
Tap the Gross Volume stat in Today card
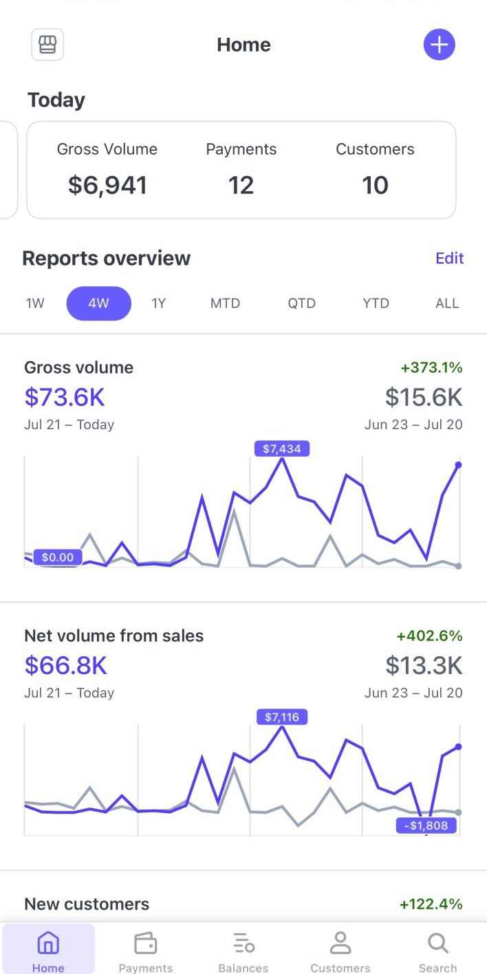coord(107,169)
